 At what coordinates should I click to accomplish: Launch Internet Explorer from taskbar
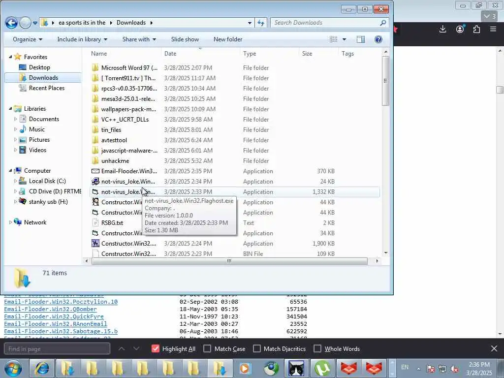coord(42,368)
